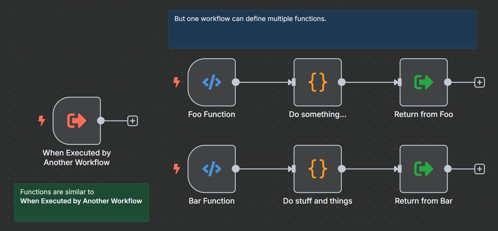
Task: Click the trigger bolt beside When Executed node
Action: [x=42, y=121]
